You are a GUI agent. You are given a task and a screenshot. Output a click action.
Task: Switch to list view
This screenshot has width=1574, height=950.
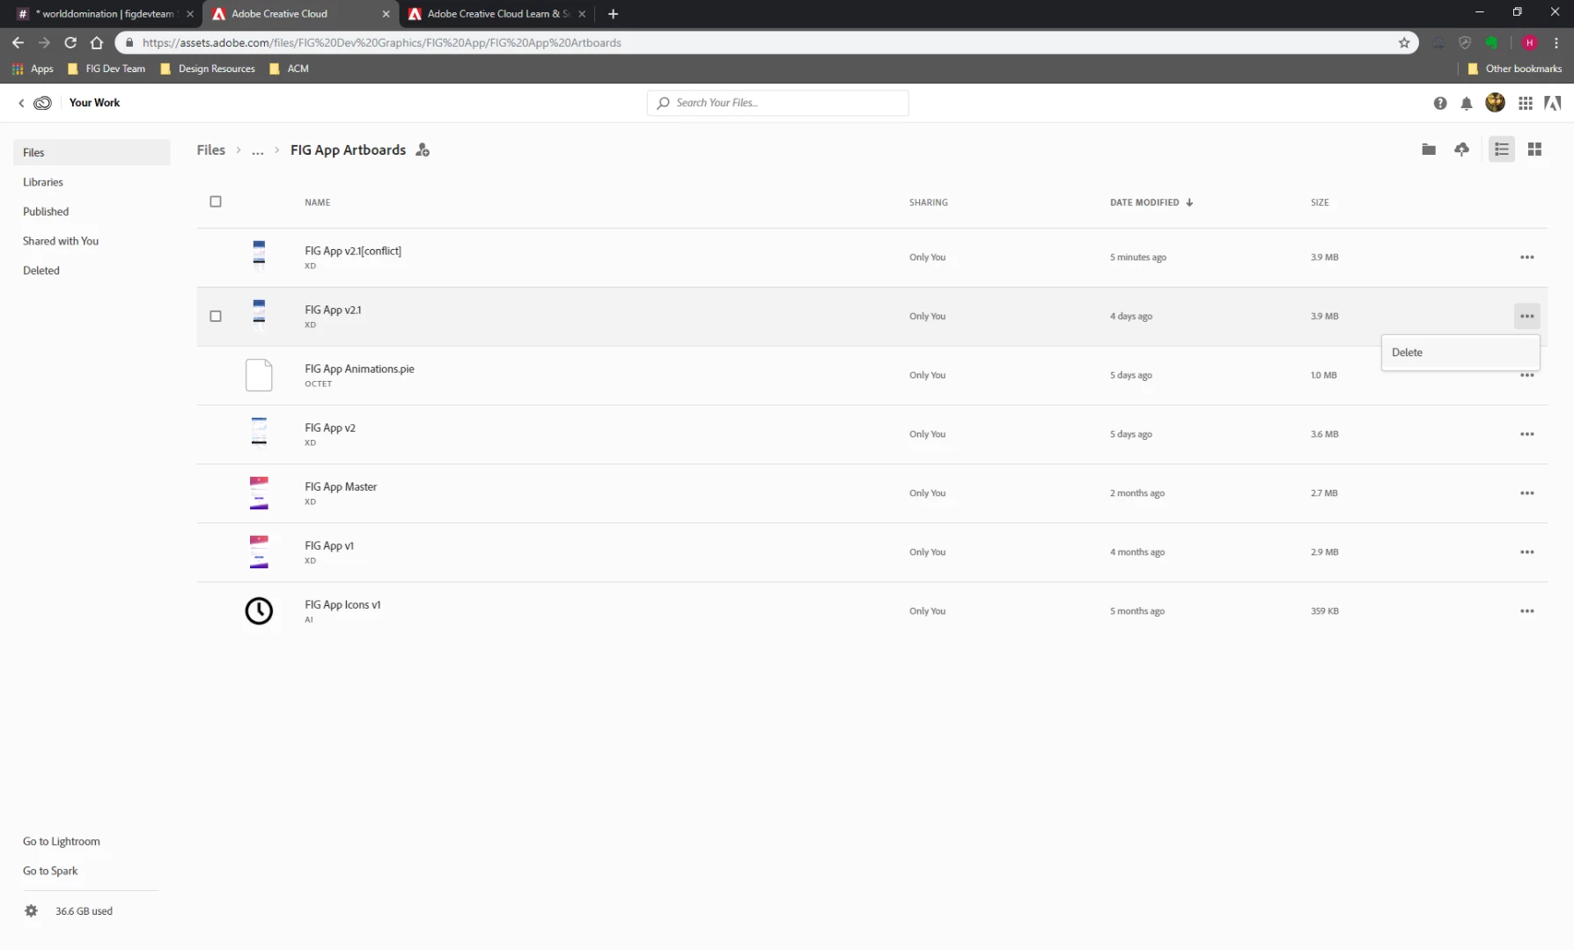pos(1502,150)
